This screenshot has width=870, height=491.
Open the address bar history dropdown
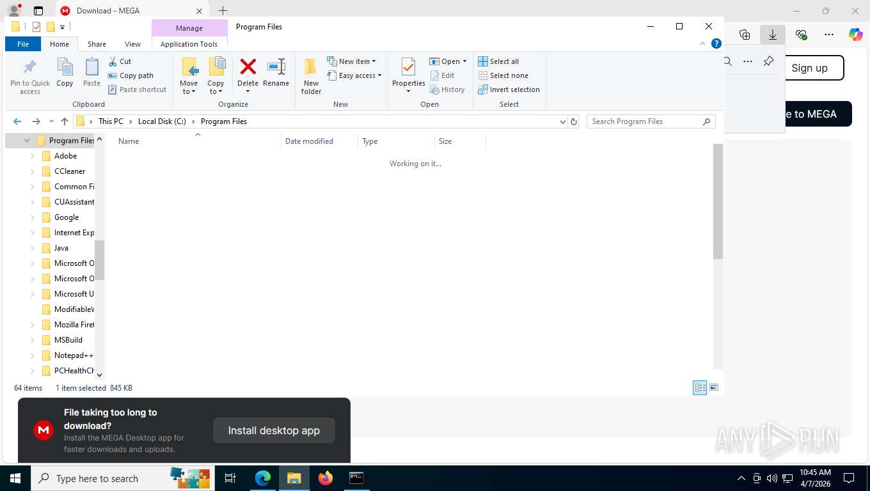click(x=563, y=121)
